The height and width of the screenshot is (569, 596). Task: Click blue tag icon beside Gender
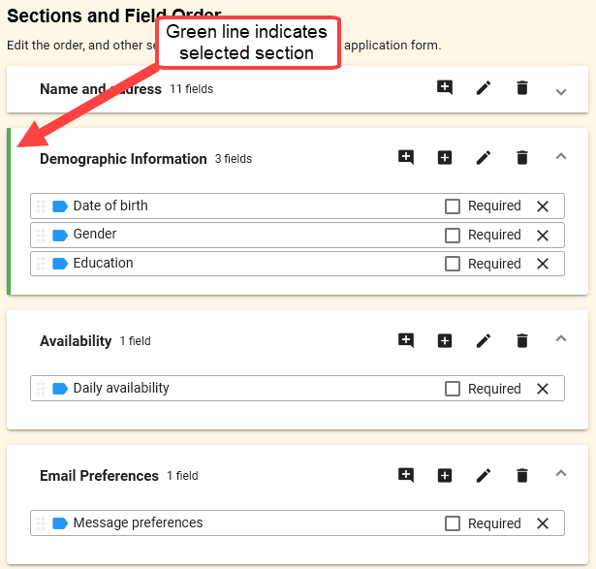[60, 236]
